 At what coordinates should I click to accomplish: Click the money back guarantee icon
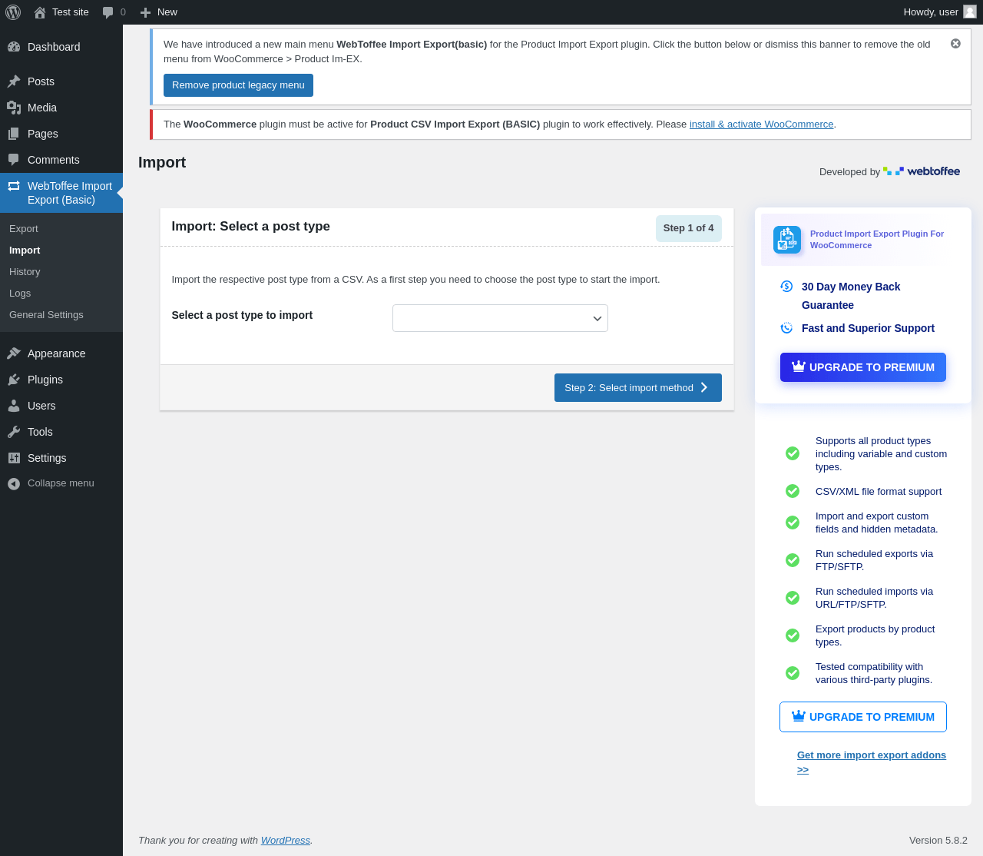[x=786, y=286]
